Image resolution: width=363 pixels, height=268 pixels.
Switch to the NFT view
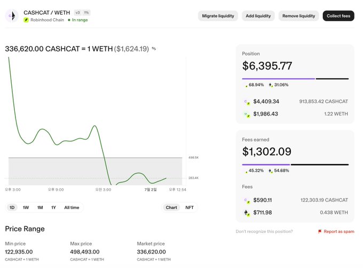[x=190, y=208]
